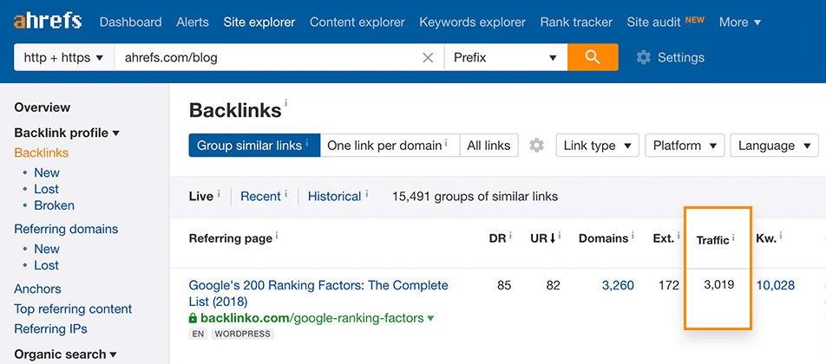Image resolution: width=826 pixels, height=364 pixels.
Task: Switch to Historical backlinks view
Action: [x=335, y=196]
